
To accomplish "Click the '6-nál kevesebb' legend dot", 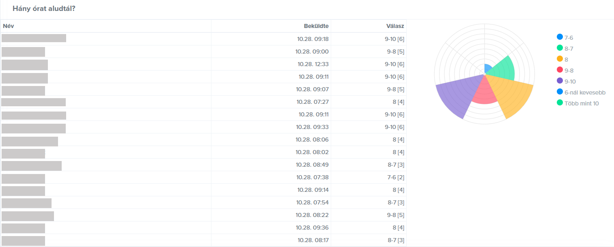I will coord(560,92).
